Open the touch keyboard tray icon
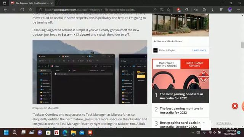The image size is (244, 137). 198,132
